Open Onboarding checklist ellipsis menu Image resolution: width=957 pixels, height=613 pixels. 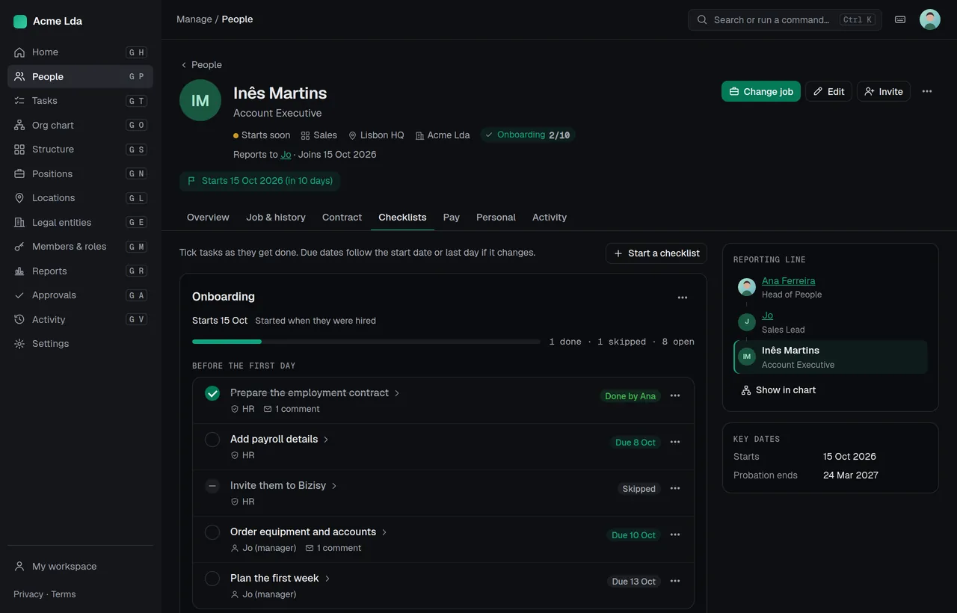coord(683,298)
